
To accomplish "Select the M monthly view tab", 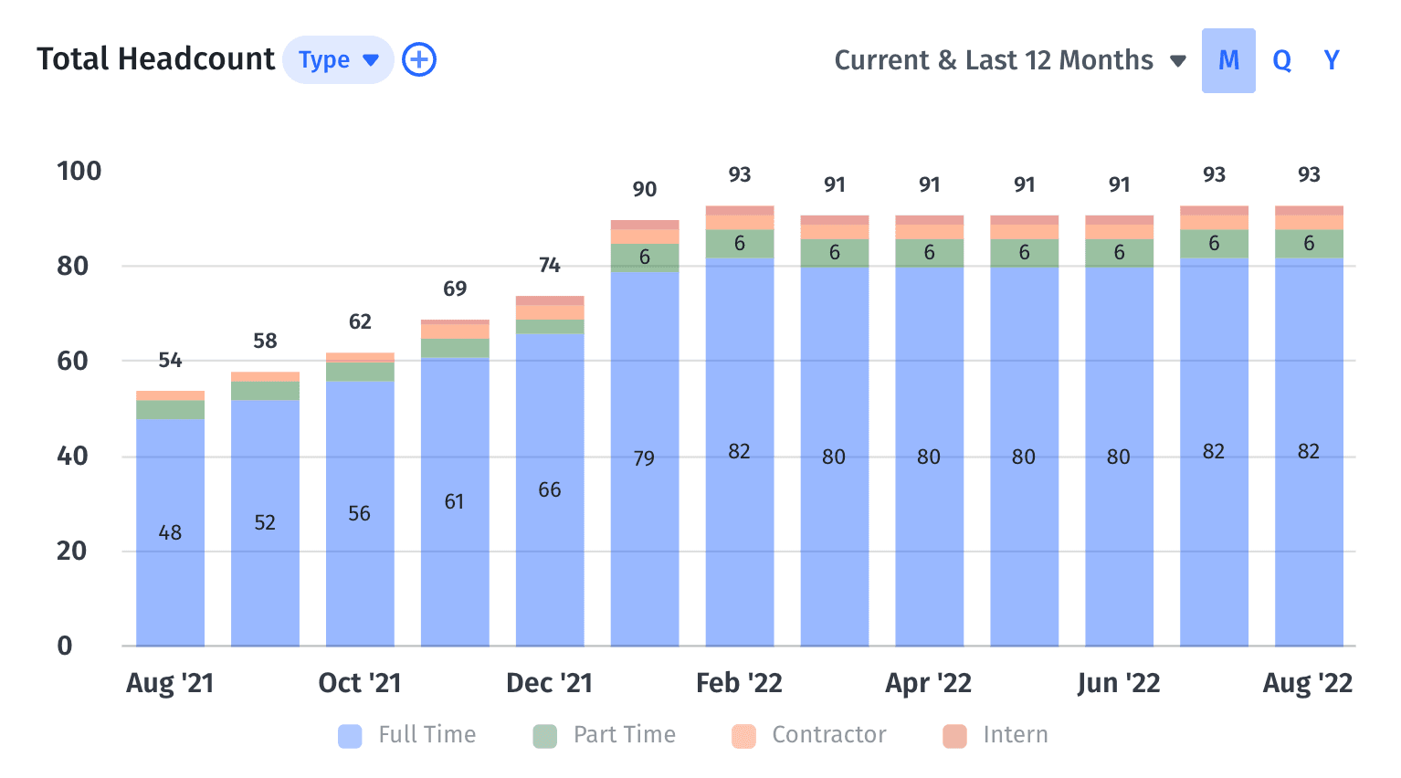I will click(x=1228, y=60).
